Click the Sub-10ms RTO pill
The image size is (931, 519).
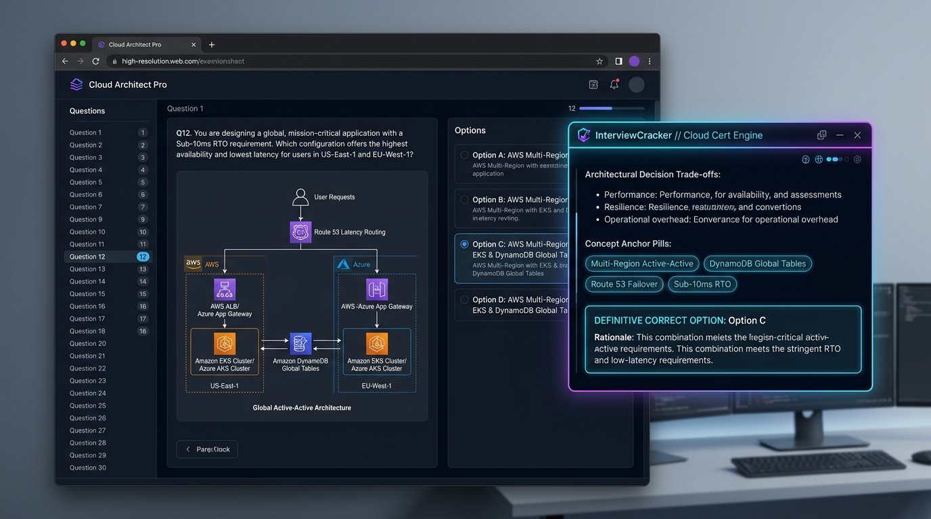pos(702,284)
